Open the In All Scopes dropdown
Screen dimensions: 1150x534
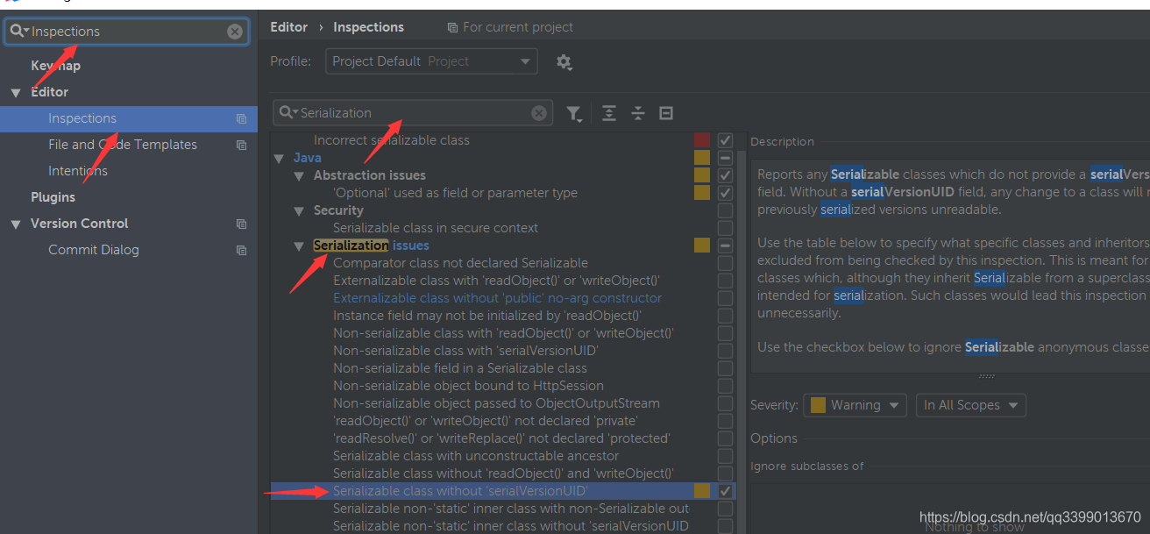pyautogui.click(x=970, y=405)
